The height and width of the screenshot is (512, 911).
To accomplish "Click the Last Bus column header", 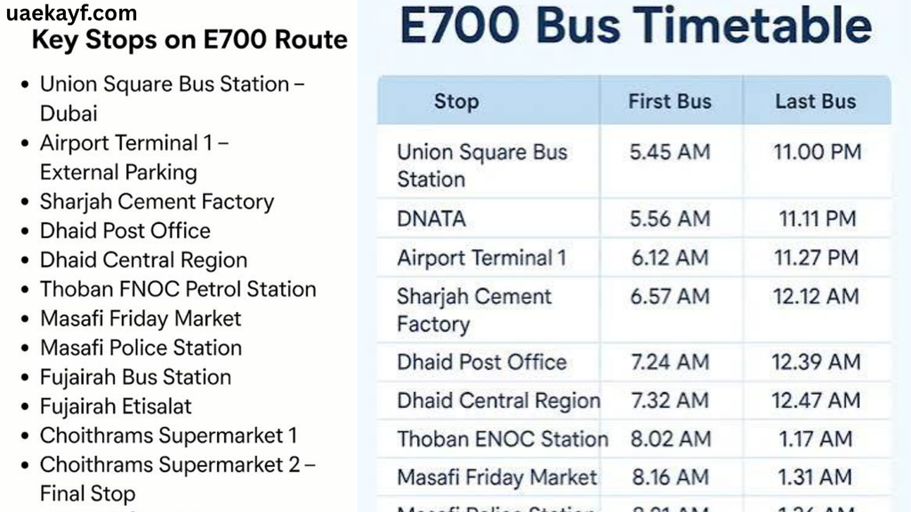I will pyautogui.click(x=816, y=101).
